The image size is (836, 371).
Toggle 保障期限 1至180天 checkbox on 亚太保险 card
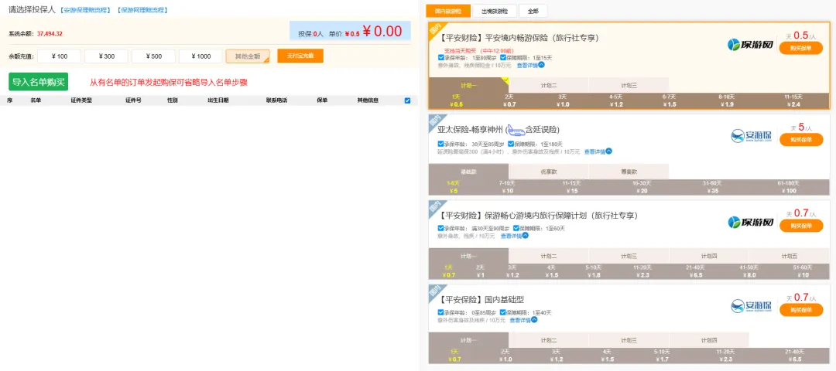point(510,144)
